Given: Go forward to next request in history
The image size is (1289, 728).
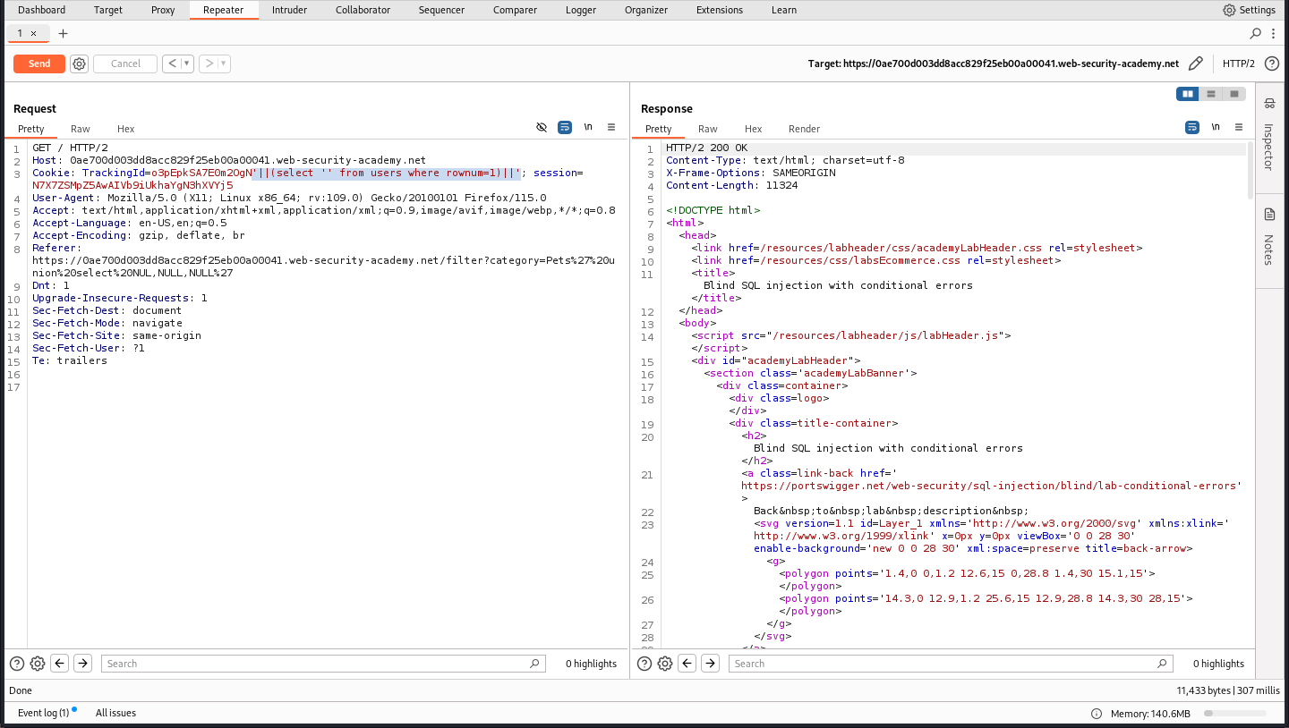Looking at the screenshot, I should [x=209, y=63].
